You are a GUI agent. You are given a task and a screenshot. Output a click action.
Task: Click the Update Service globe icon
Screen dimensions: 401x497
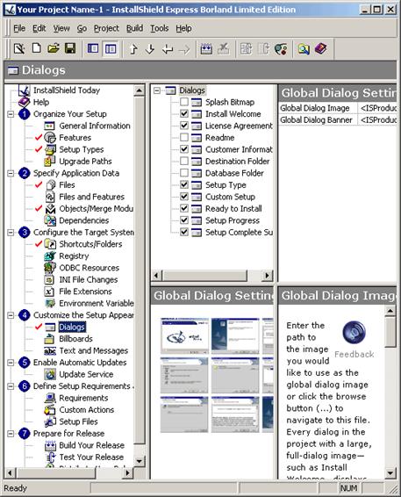click(x=50, y=374)
